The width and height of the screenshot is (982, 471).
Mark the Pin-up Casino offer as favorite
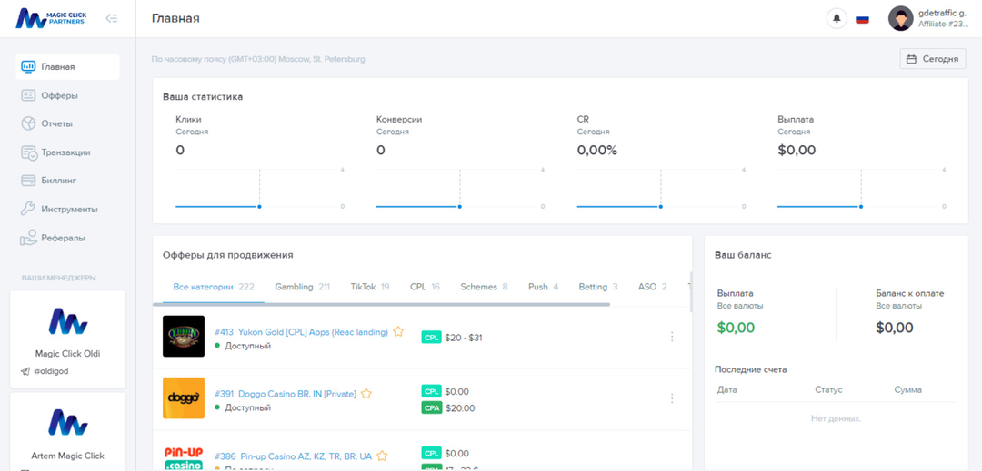[382, 456]
